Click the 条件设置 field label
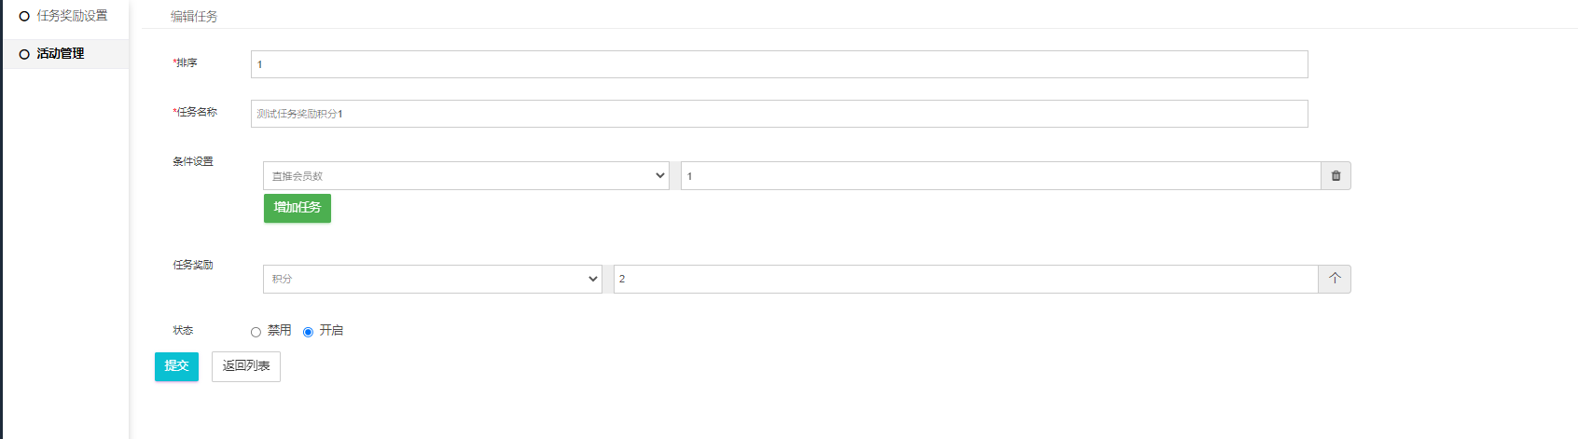Viewport: 1578px width, 439px height. (193, 161)
